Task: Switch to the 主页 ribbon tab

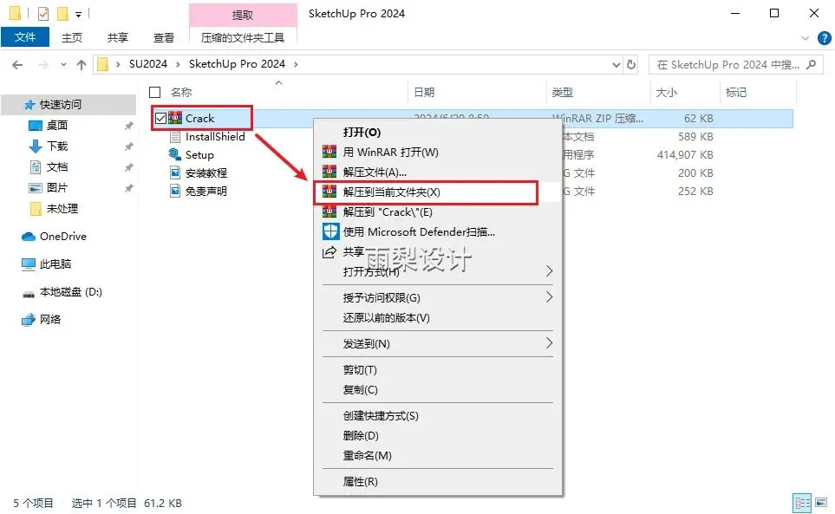Action: (72, 38)
